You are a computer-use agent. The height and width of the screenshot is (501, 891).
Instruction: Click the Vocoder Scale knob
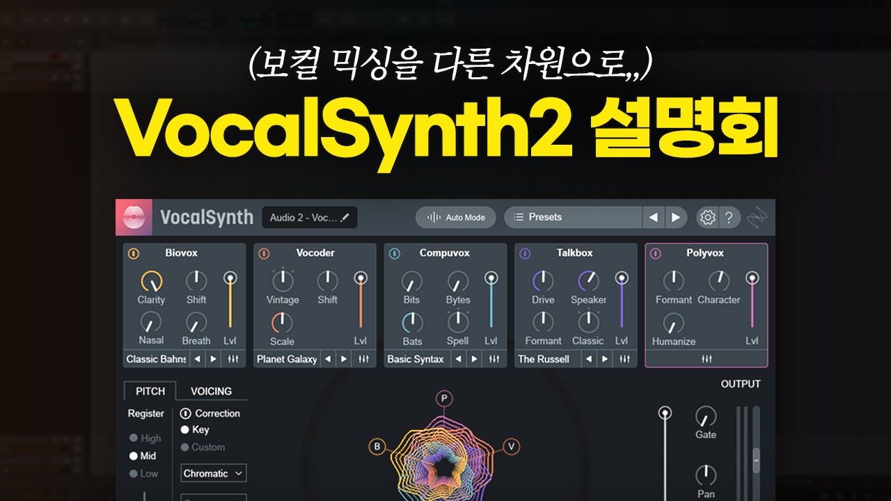point(282,322)
